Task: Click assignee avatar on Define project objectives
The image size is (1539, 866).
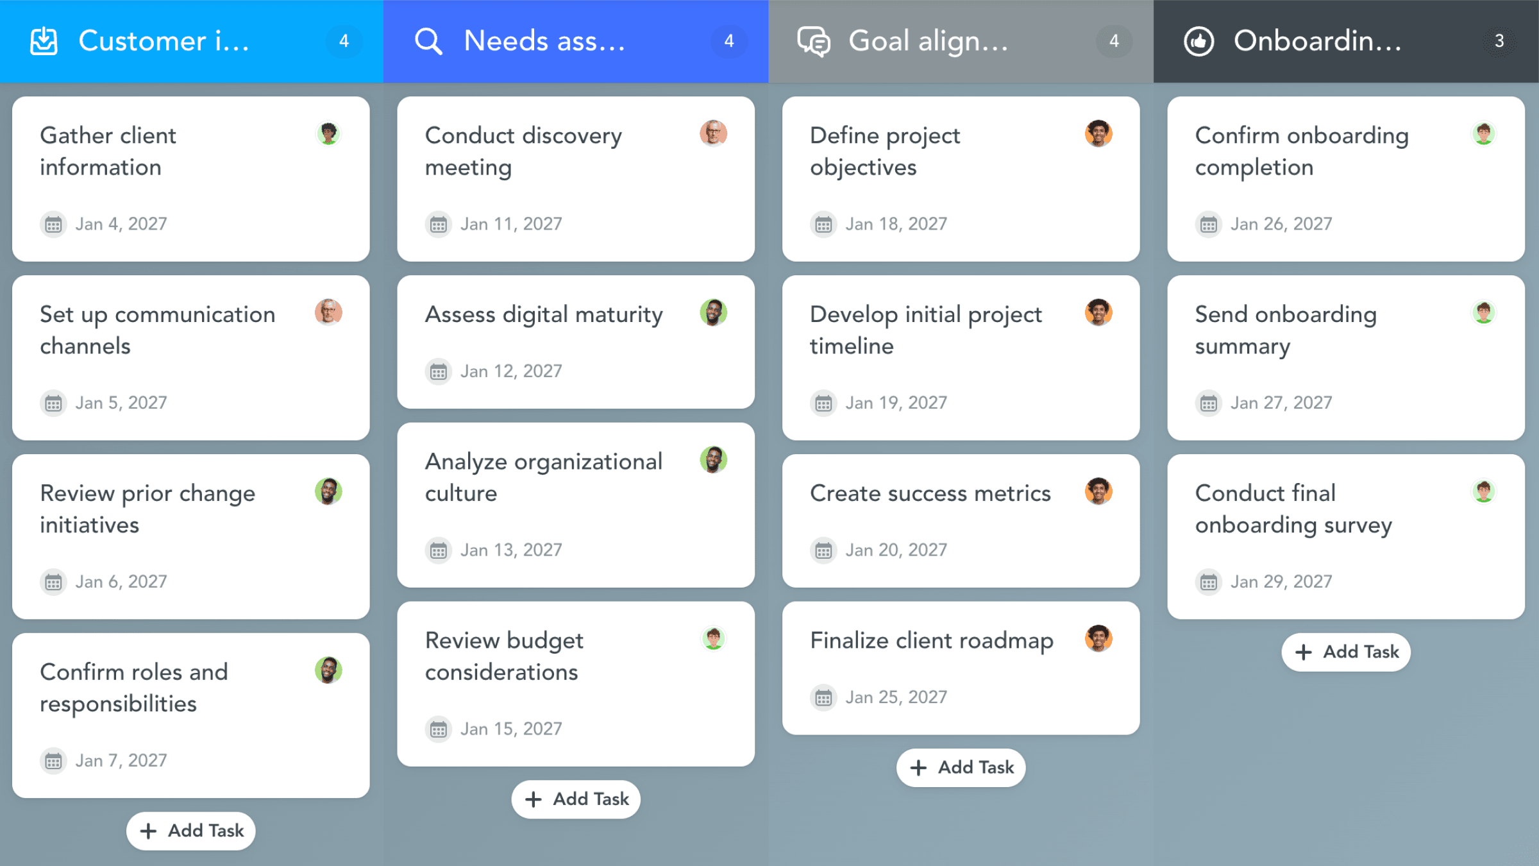Action: (1098, 133)
